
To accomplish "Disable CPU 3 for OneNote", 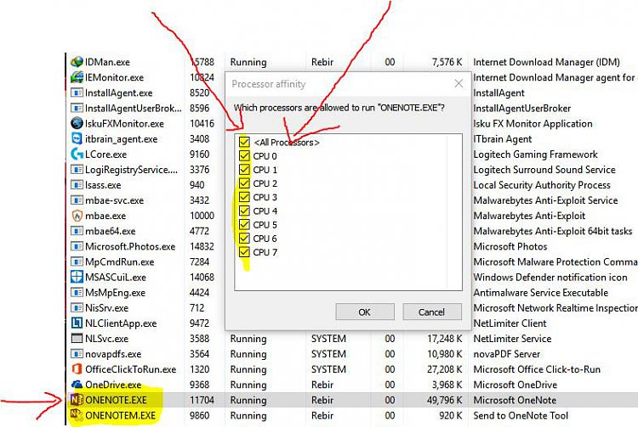I will [244, 197].
